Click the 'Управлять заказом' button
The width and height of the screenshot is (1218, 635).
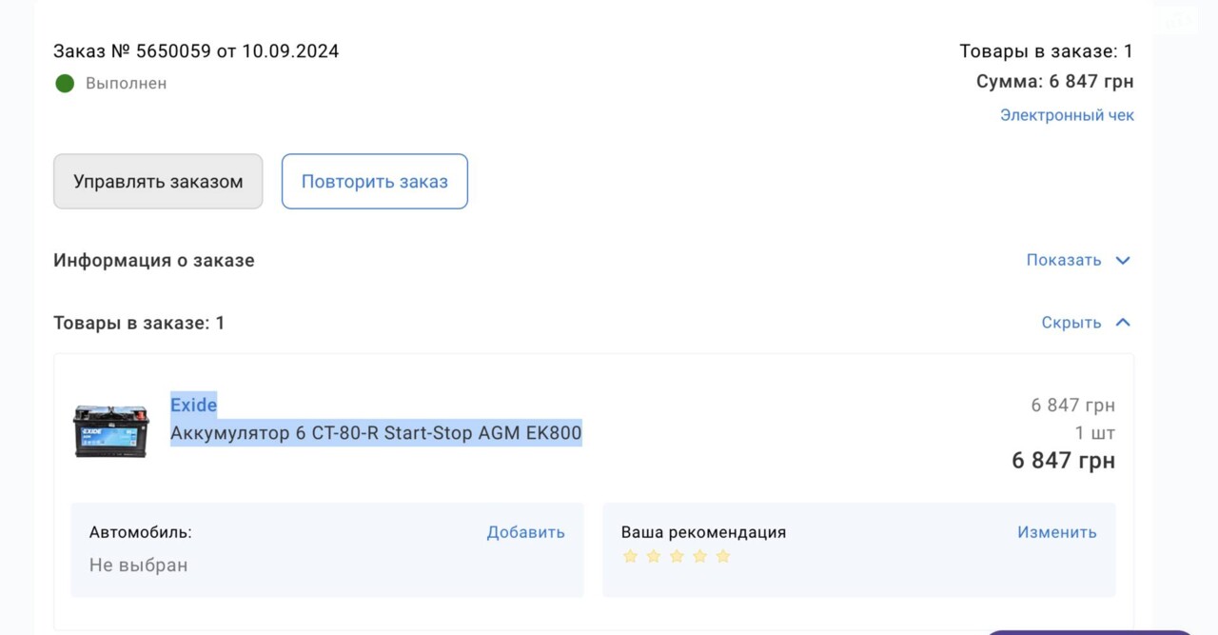[x=158, y=181]
